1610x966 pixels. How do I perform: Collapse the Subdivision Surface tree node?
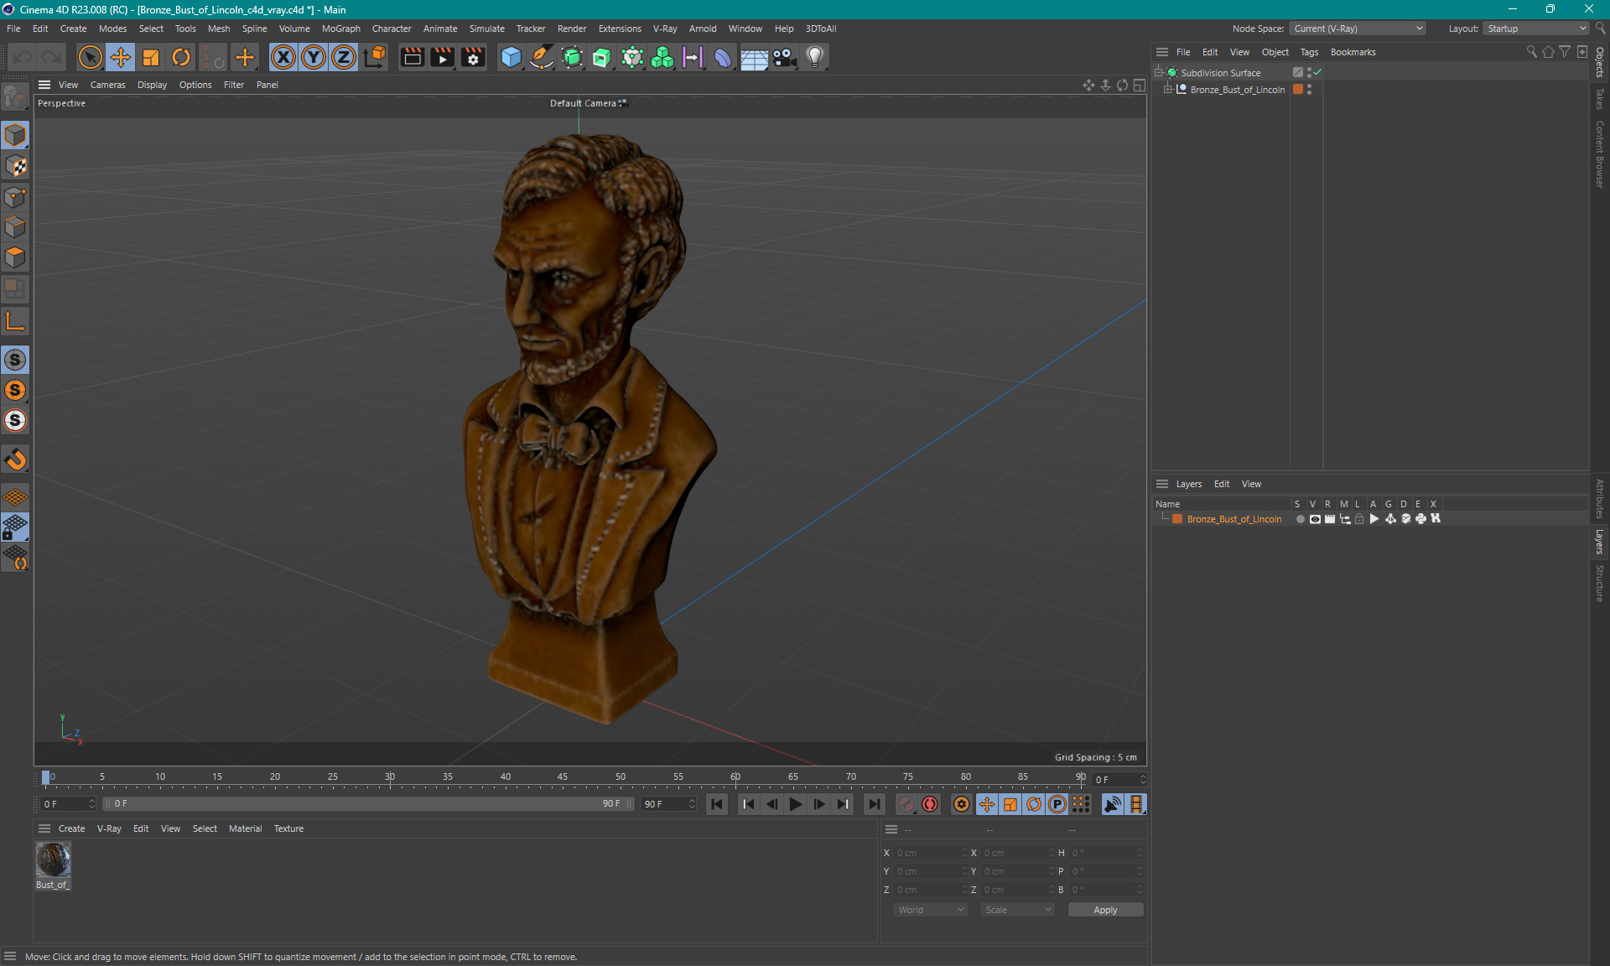1160,73
